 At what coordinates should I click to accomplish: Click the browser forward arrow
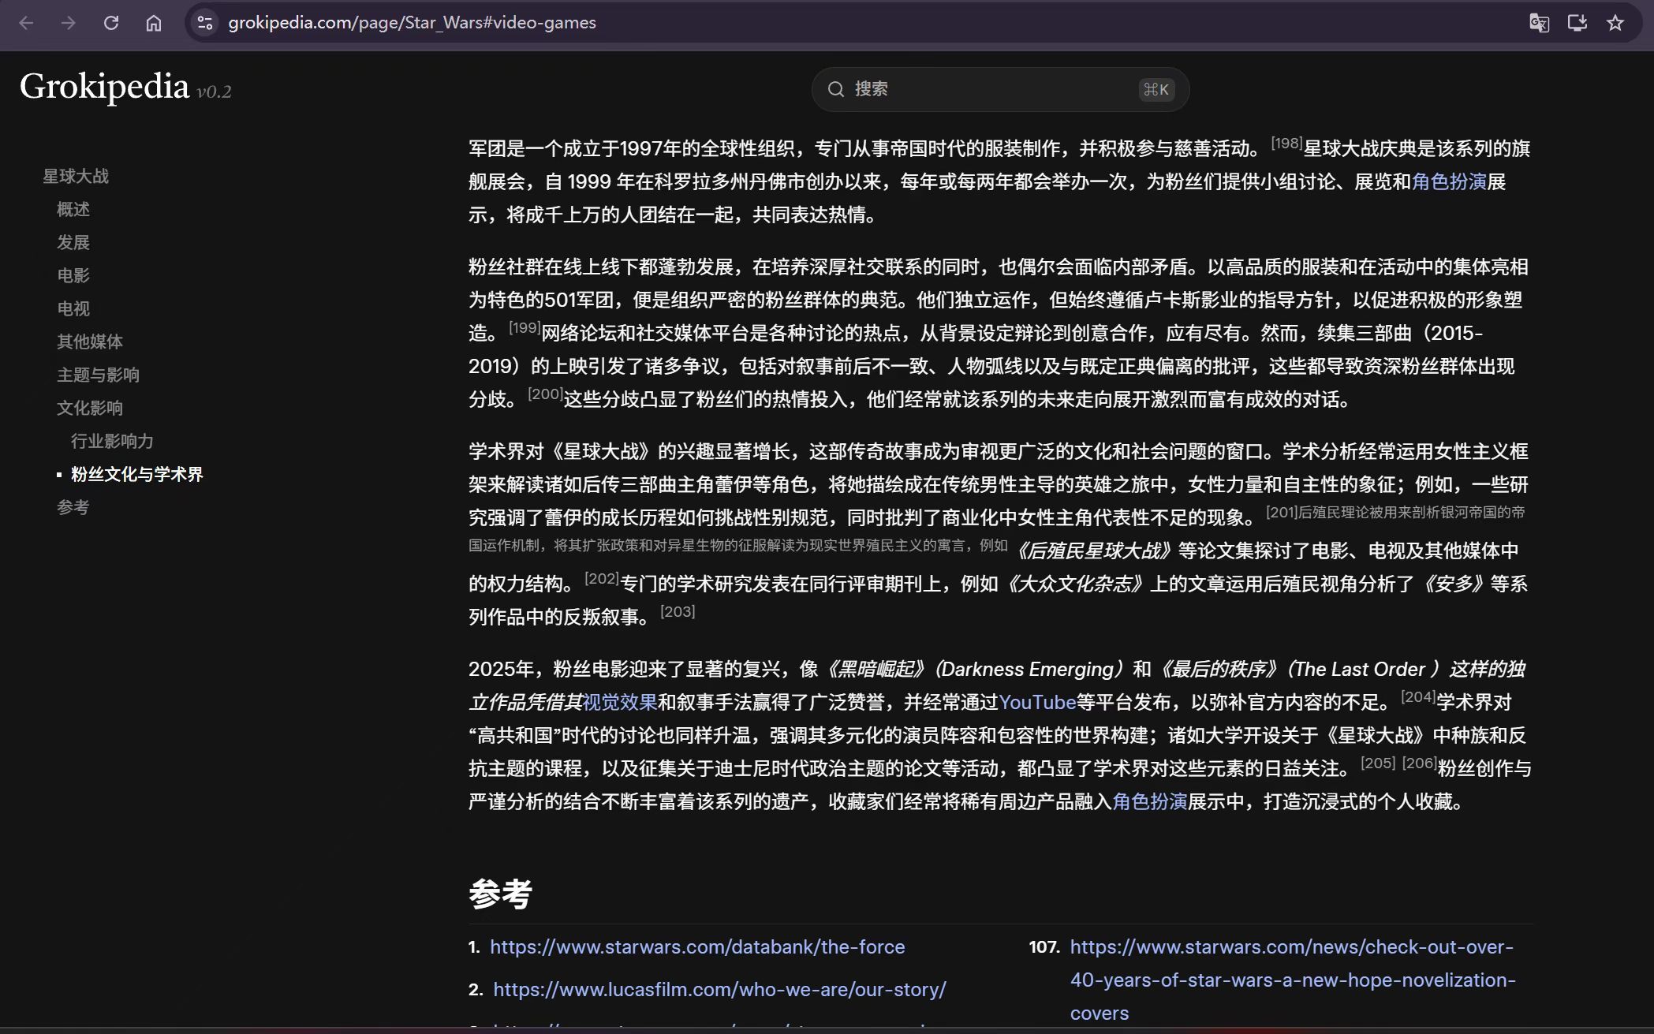click(69, 23)
